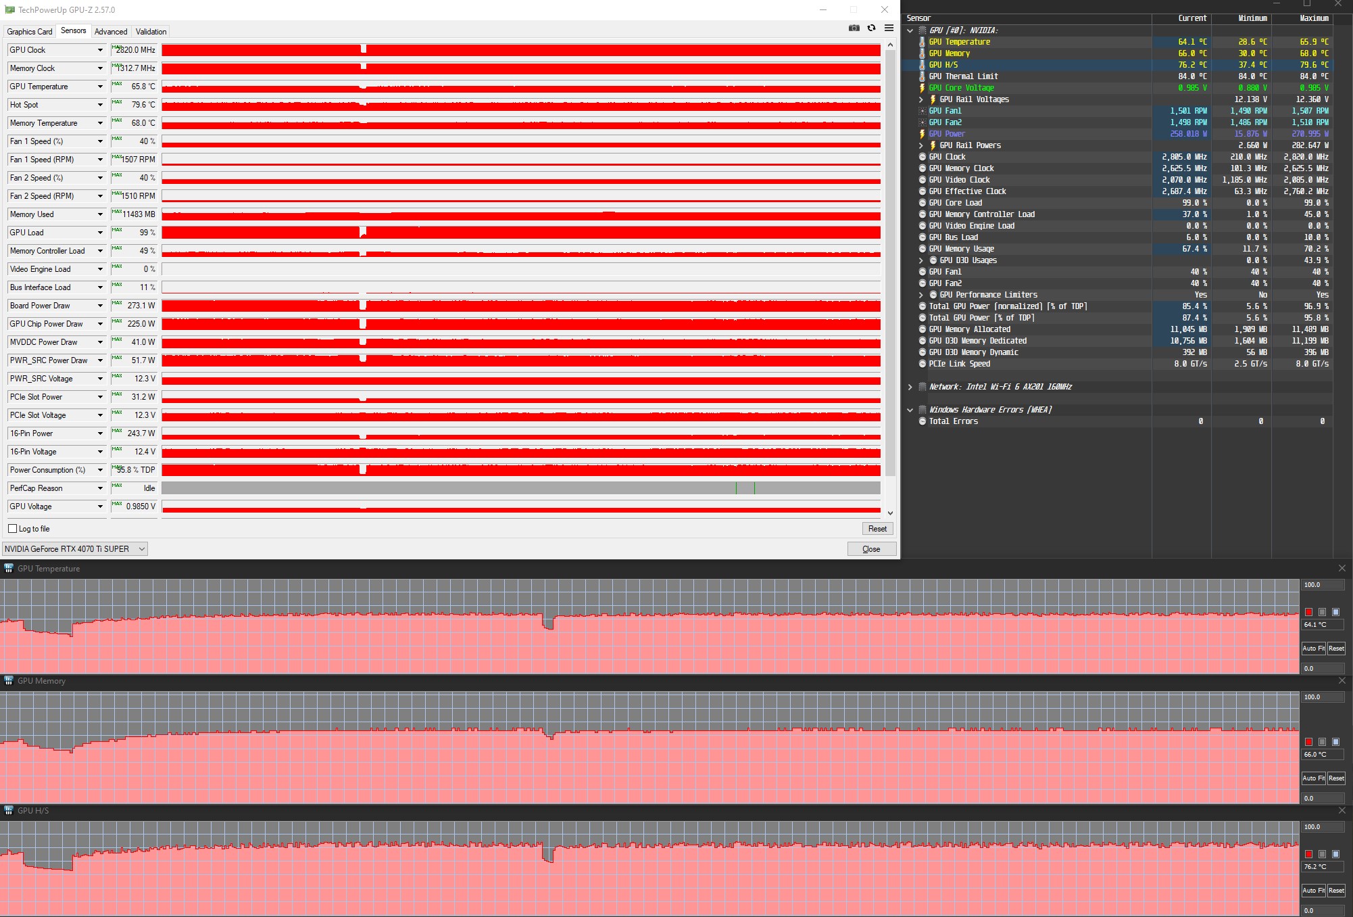Expand the GPU Rail Voltages tree node
Screen dimensions: 1353x917
920,99
